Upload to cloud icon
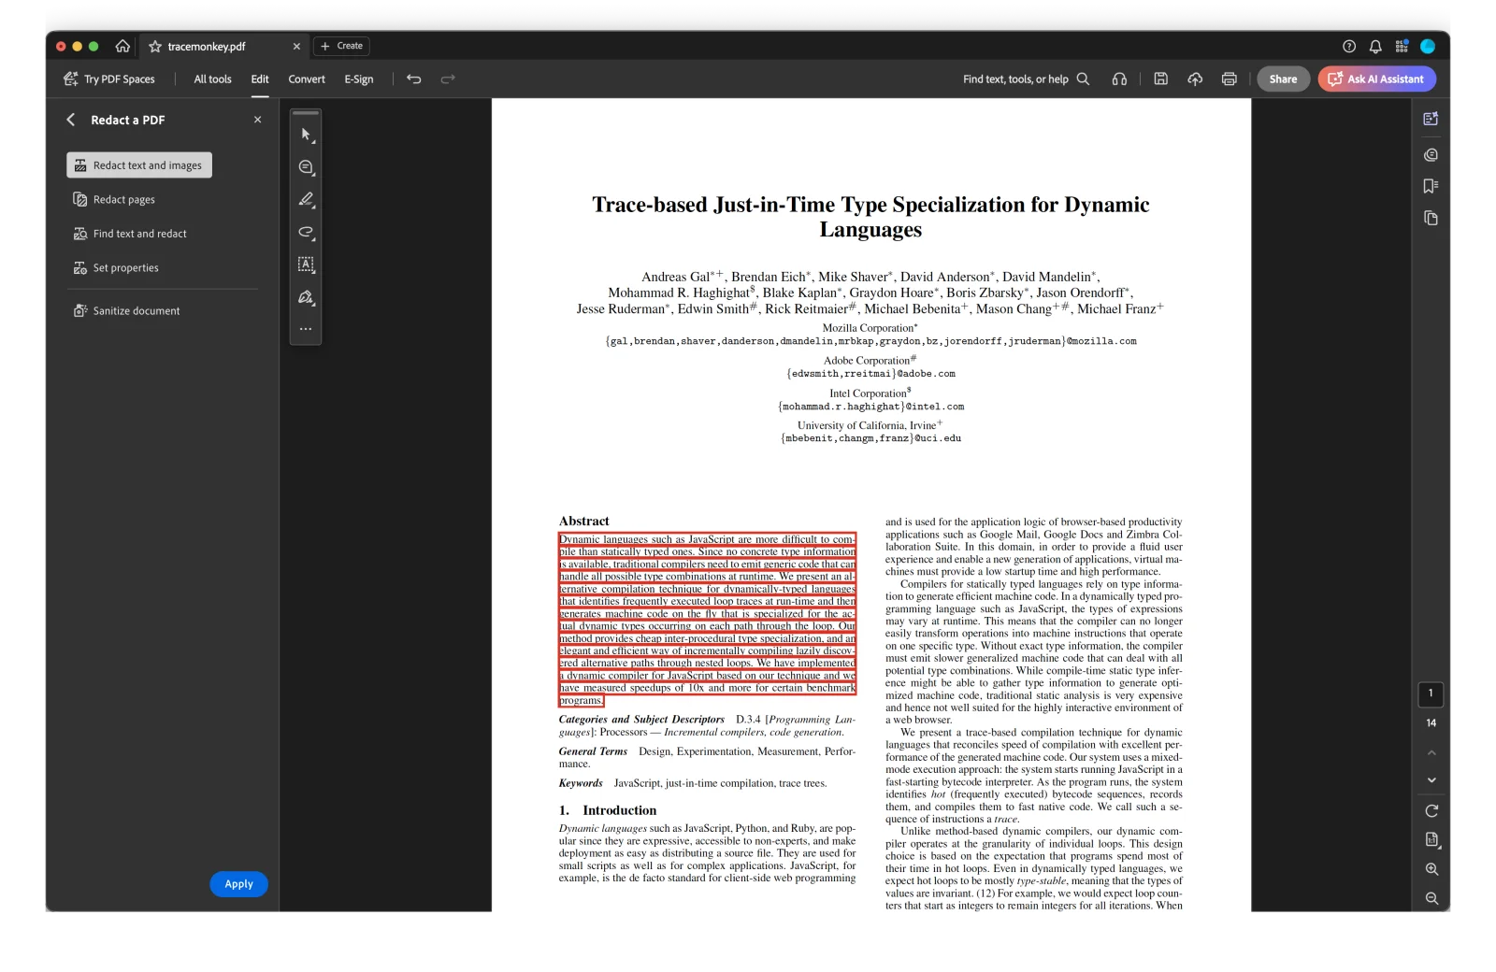The height and width of the screenshot is (972, 1496). pos(1195,79)
